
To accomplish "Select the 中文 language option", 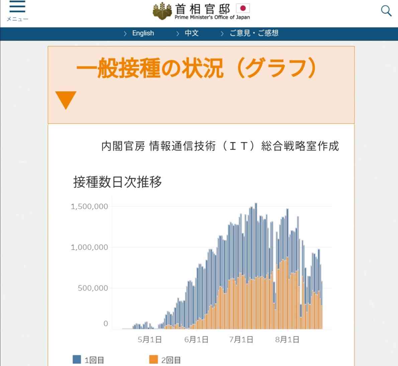I will click(x=191, y=33).
